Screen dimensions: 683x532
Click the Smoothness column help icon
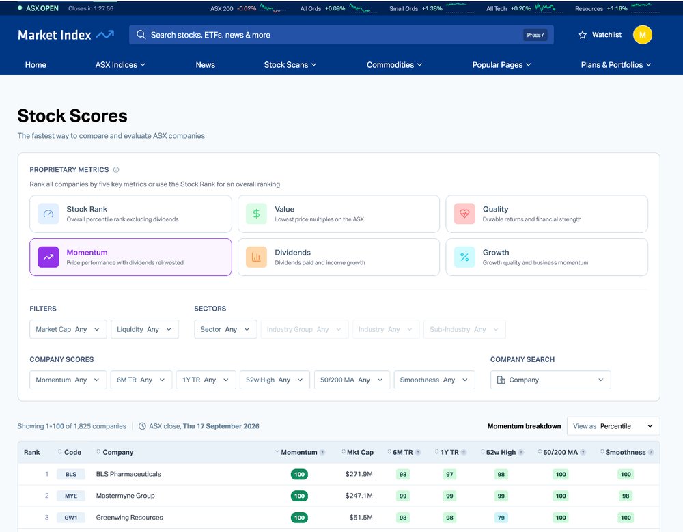[x=651, y=452]
